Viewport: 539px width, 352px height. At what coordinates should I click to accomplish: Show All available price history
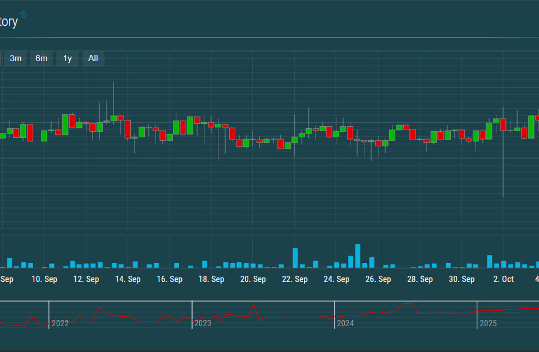pyautogui.click(x=93, y=58)
